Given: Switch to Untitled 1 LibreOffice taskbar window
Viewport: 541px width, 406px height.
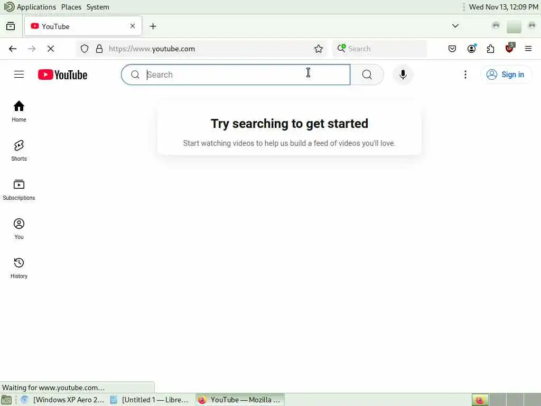Looking at the screenshot, I should [149, 400].
